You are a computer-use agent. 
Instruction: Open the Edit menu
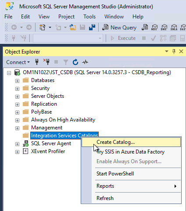tap(25, 17)
